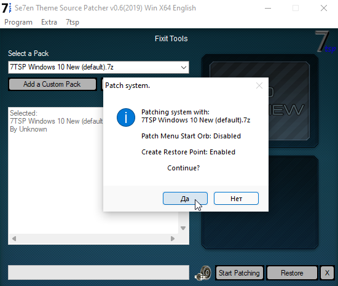Viewport: 338px width, 286px height.
Task: Click the Start Patching button
Action: click(239, 273)
